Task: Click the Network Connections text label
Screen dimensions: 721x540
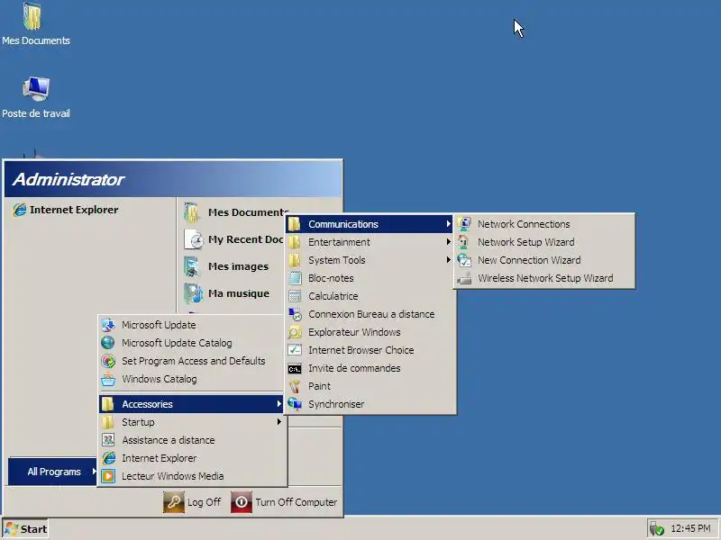Action: 524,224
